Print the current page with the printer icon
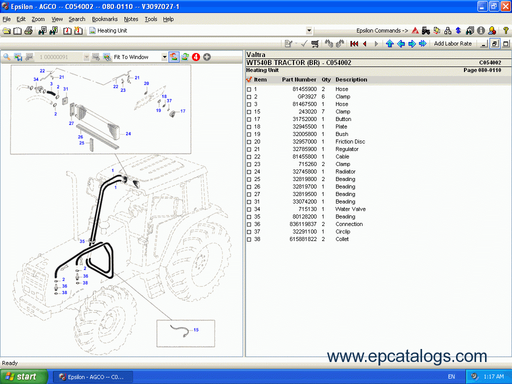512x384 pixels. pyautogui.click(x=28, y=30)
